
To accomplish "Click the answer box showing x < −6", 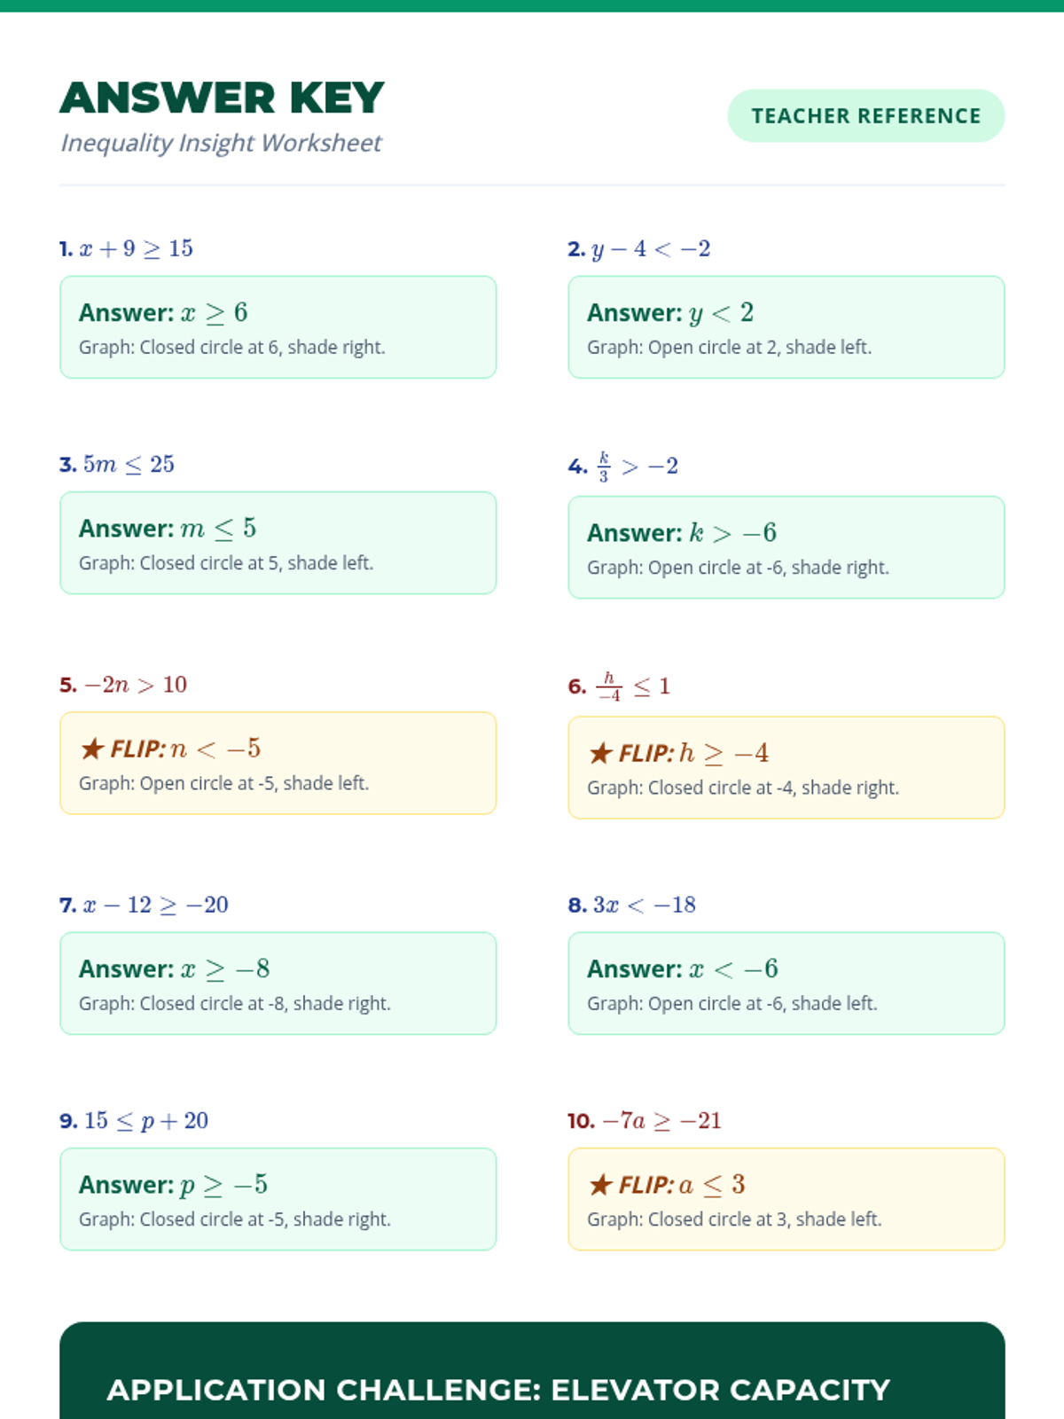I will (786, 983).
